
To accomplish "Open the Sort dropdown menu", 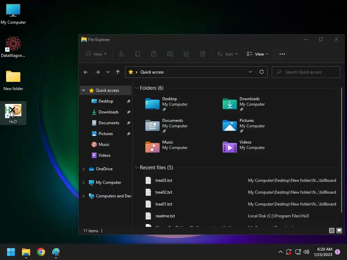I will point(227,54).
